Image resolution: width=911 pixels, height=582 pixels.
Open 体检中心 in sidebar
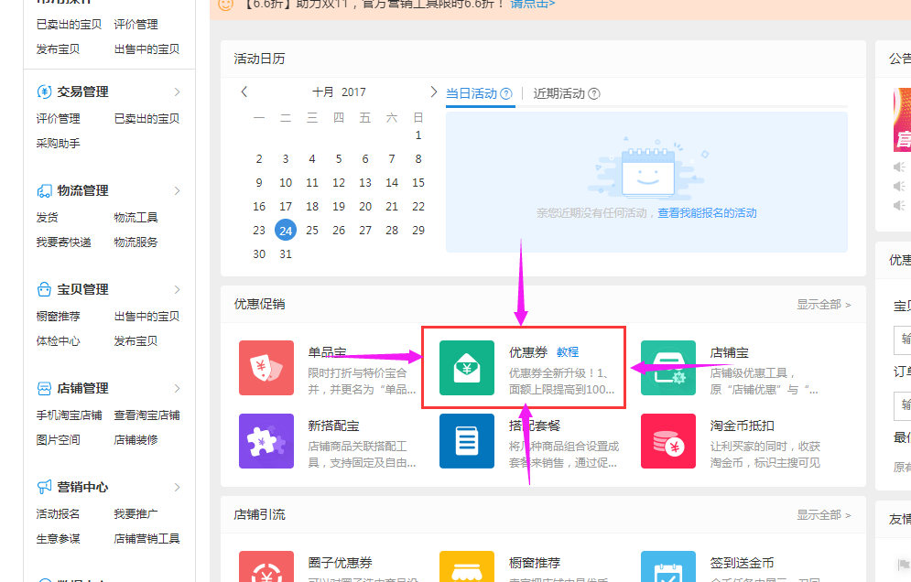58,341
